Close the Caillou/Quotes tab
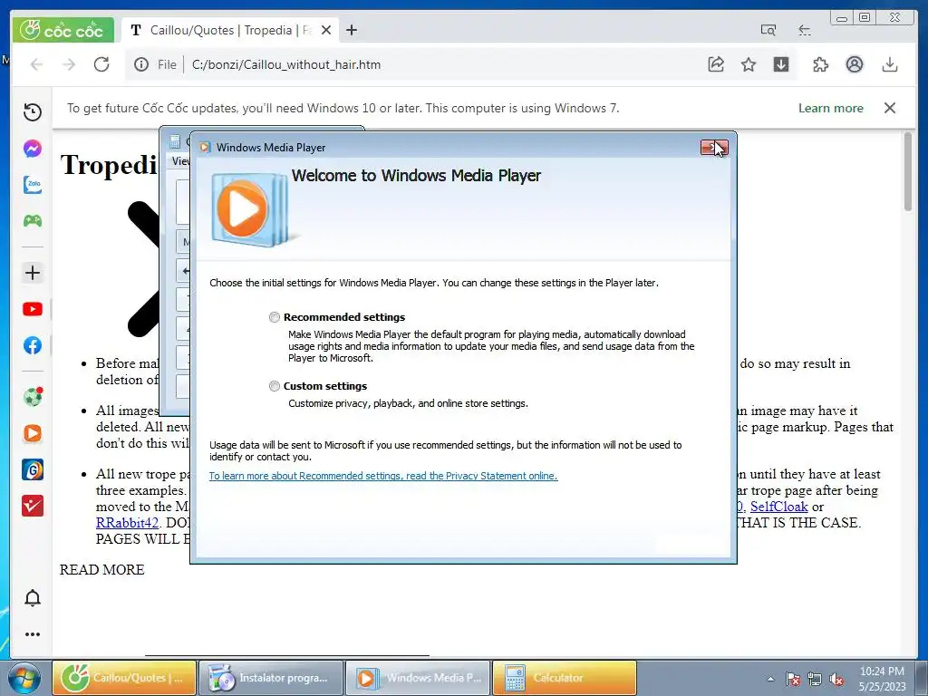Viewport: 928px width, 696px height. [326, 30]
